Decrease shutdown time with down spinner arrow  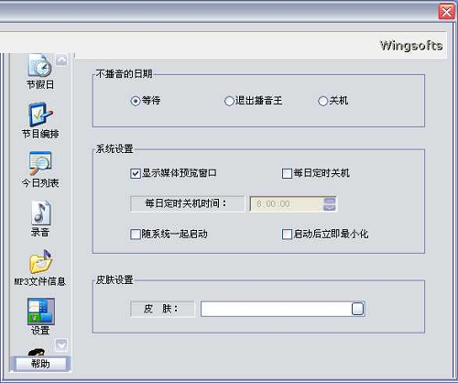click(330, 208)
